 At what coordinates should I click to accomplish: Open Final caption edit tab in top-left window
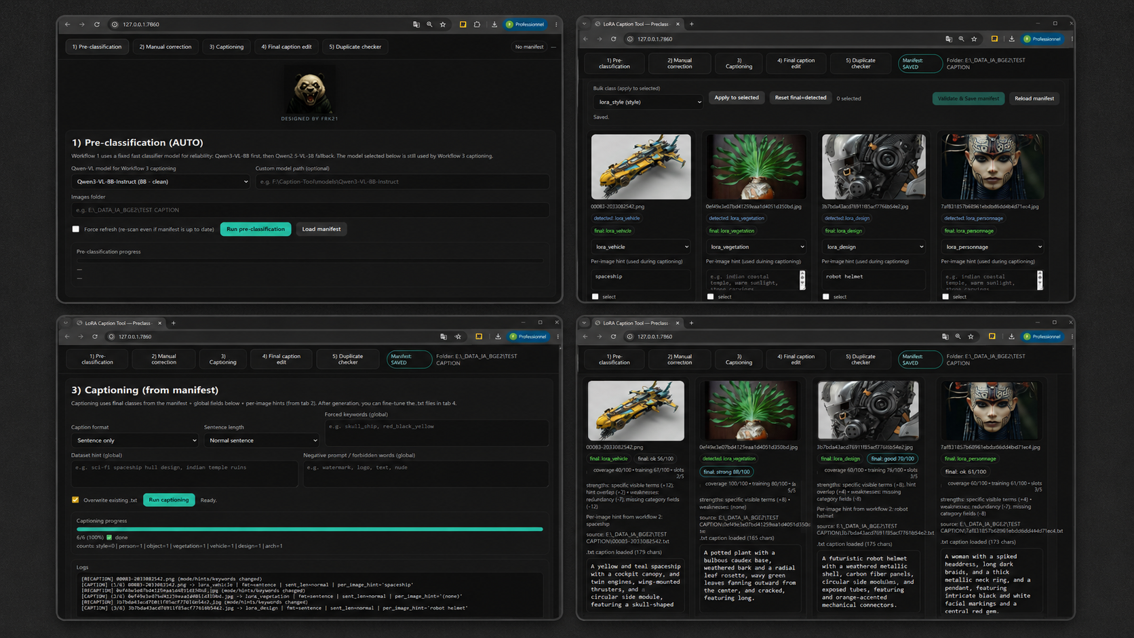[x=287, y=47]
